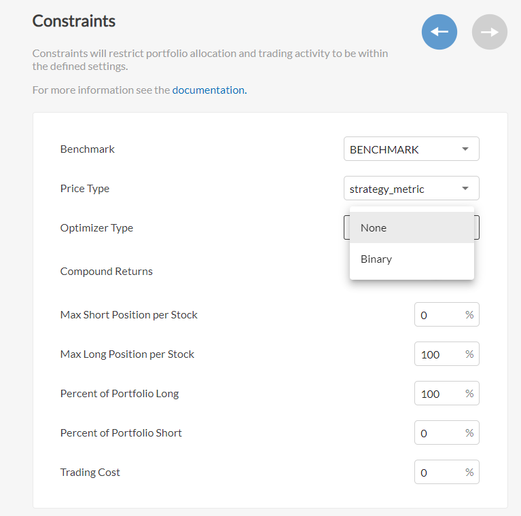Click the Optimizer Type label

(96, 227)
